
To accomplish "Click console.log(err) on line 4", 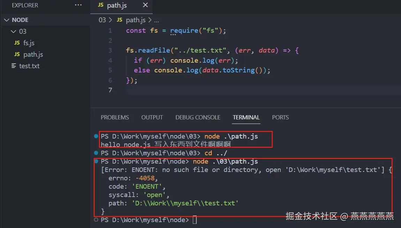I will coord(202,61).
